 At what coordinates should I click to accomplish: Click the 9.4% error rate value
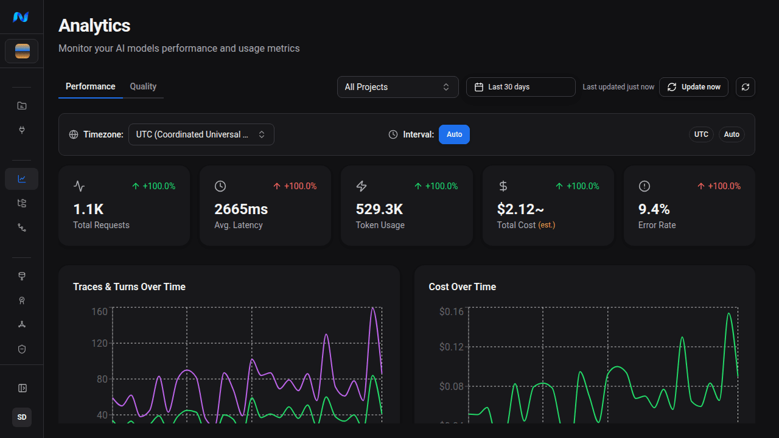point(654,209)
